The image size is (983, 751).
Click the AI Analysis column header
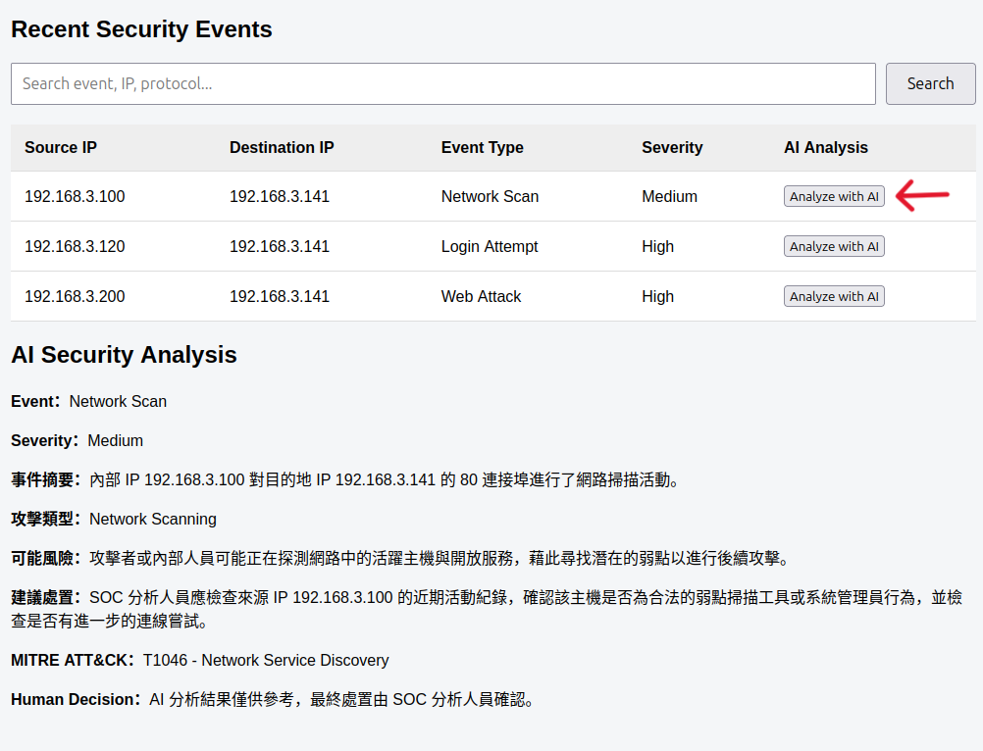coord(826,147)
